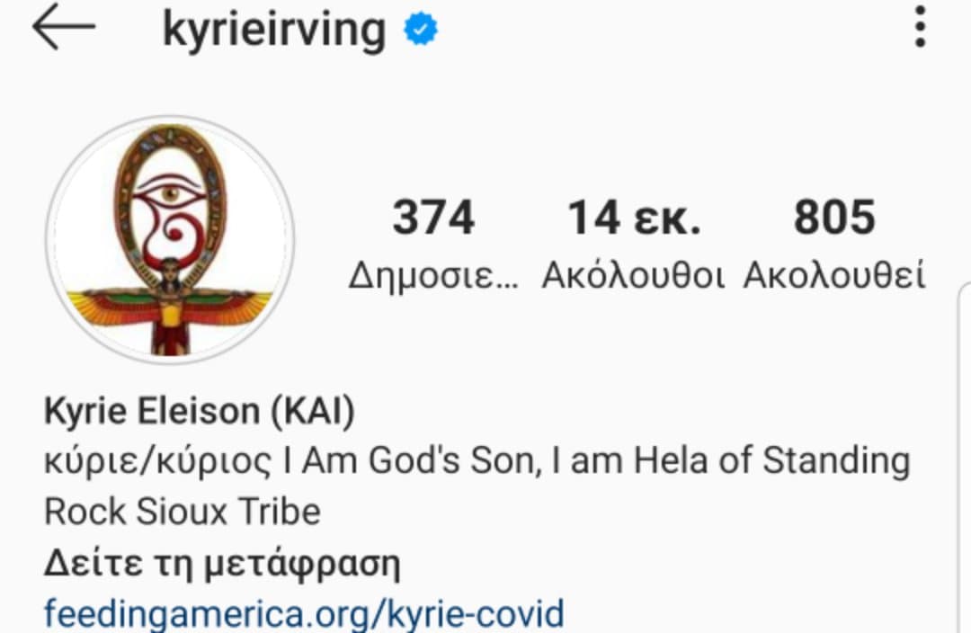Screen dimensions: 971x633
Task: Click the winged figure in the avatar
Action: [170, 308]
